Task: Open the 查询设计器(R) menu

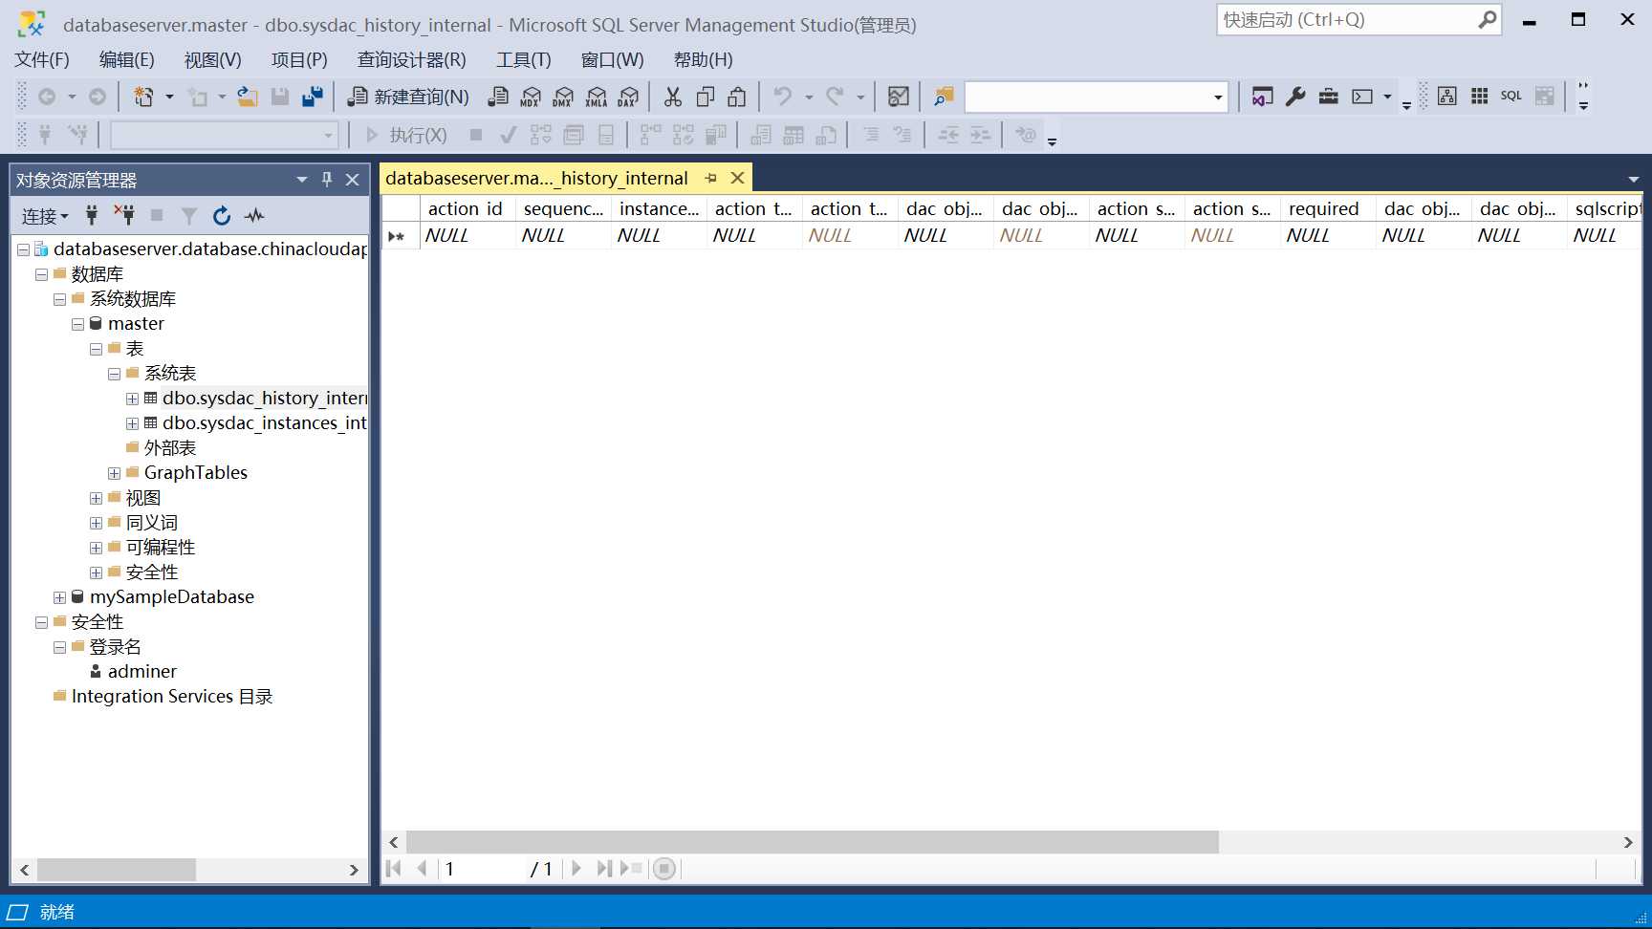Action: click(x=411, y=60)
